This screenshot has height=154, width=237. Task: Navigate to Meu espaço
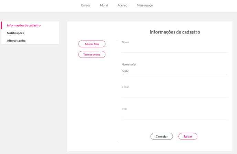click(145, 5)
